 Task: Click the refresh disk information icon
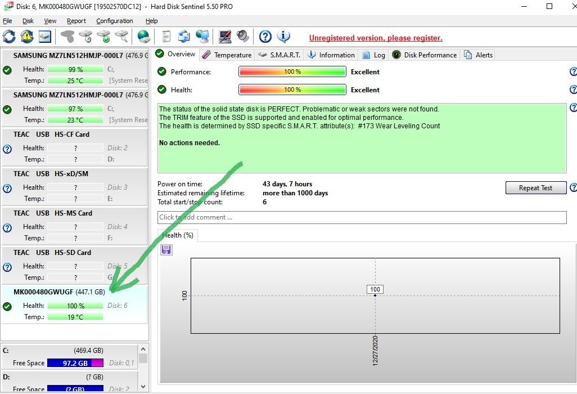click(9, 37)
